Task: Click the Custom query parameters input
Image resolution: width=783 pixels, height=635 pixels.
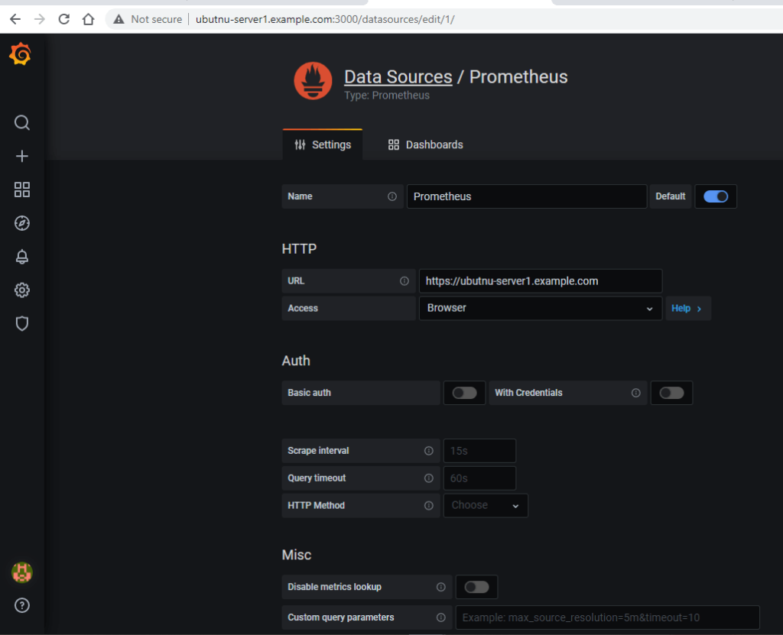Action: pyautogui.click(x=607, y=617)
